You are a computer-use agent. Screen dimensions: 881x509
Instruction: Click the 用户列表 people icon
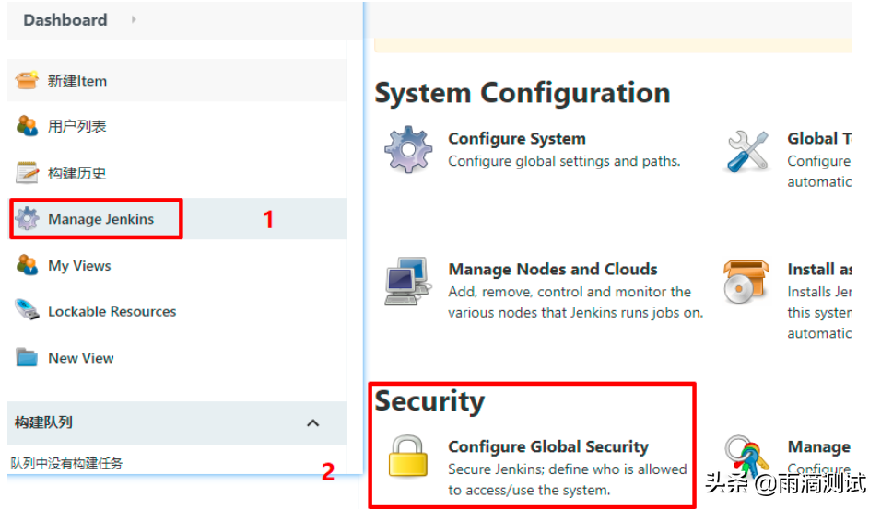point(27,126)
